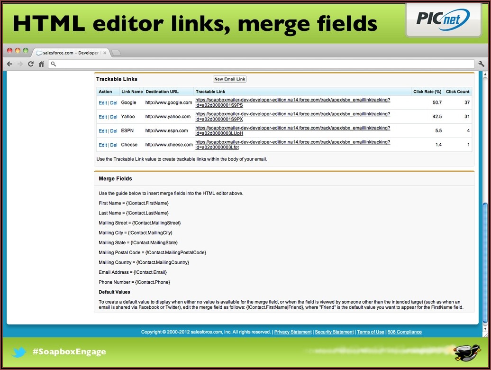Click the magnifier icon in address bar
The image size is (491, 370).
54,64
